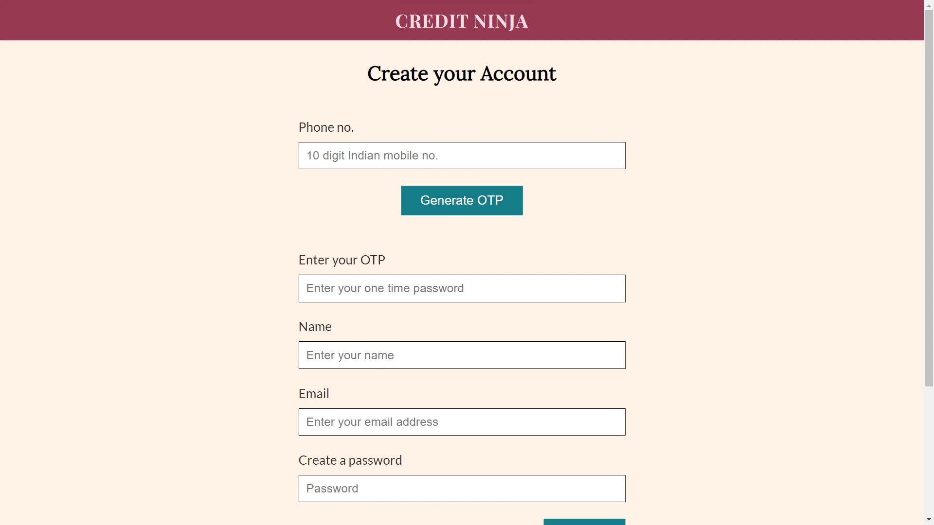
Task: Click the phone number input field
Action: tap(462, 156)
